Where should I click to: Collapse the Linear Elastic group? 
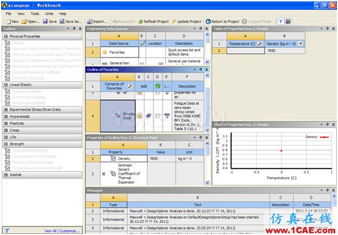[x=6, y=85]
